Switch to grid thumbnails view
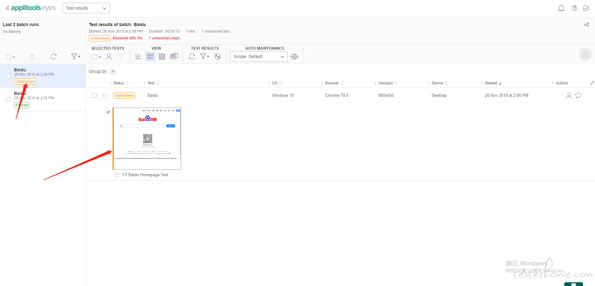 (162, 56)
